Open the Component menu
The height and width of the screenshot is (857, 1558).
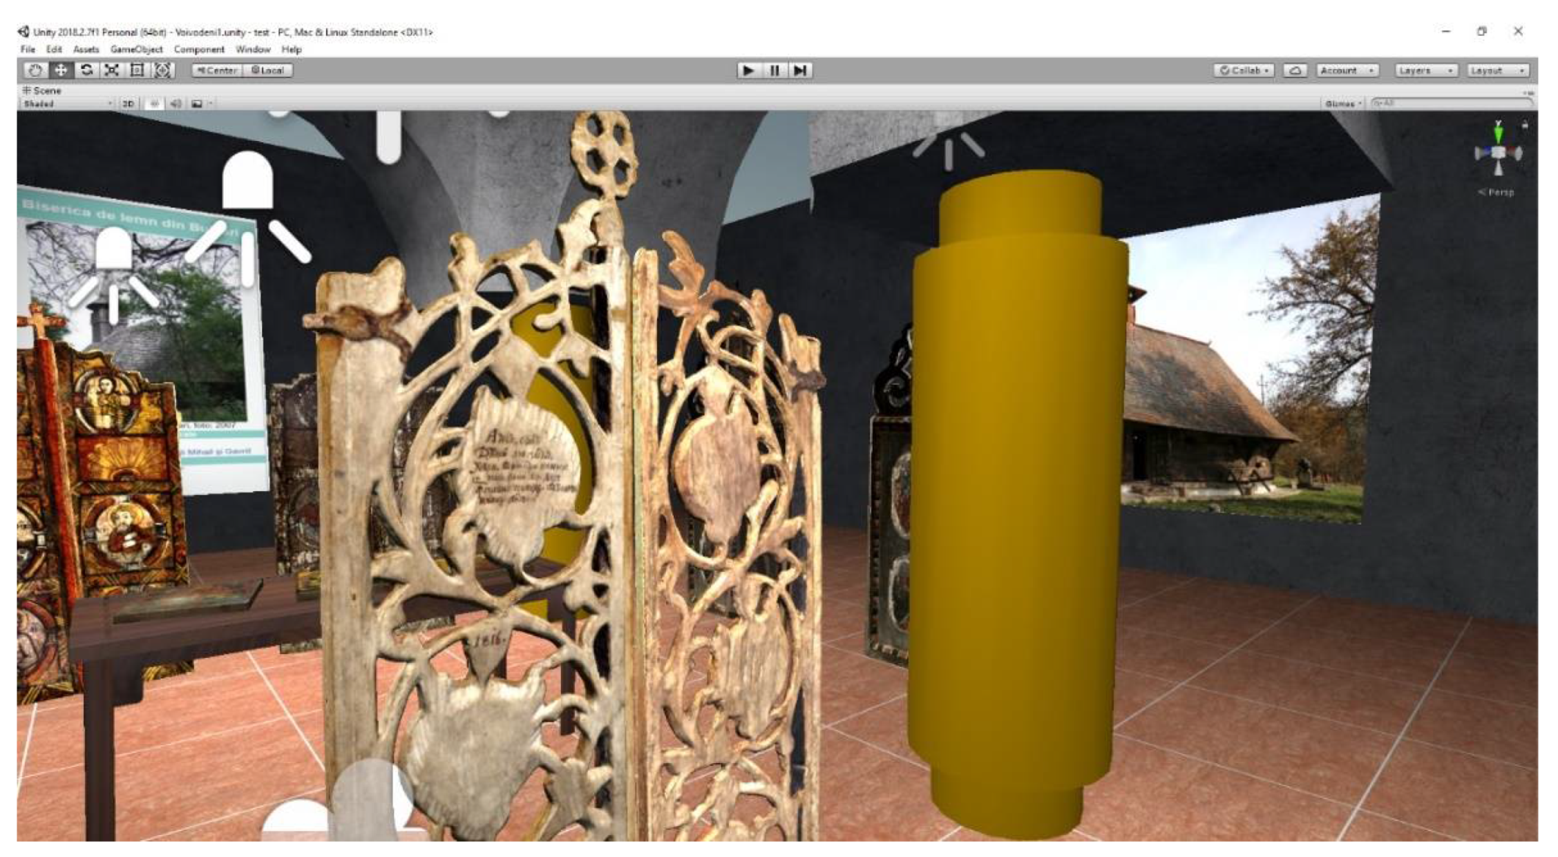[x=199, y=50]
